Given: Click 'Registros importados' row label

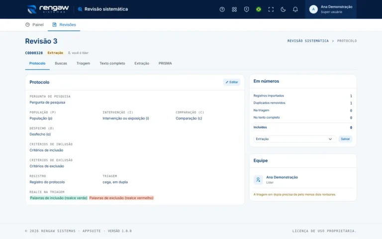Looking at the screenshot, I should point(269,96).
